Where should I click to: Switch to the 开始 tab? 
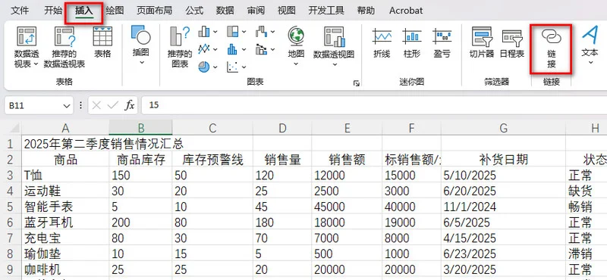pos(53,11)
